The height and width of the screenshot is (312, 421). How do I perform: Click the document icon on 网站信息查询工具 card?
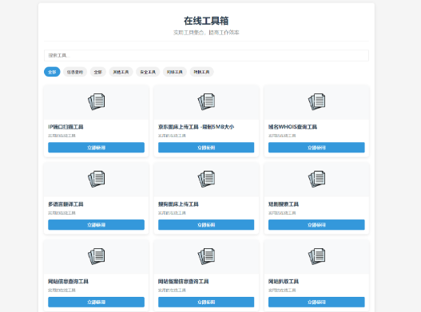click(x=97, y=256)
